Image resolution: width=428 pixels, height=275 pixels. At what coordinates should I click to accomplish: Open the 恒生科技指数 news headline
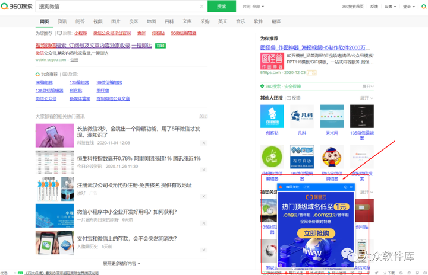point(139,158)
